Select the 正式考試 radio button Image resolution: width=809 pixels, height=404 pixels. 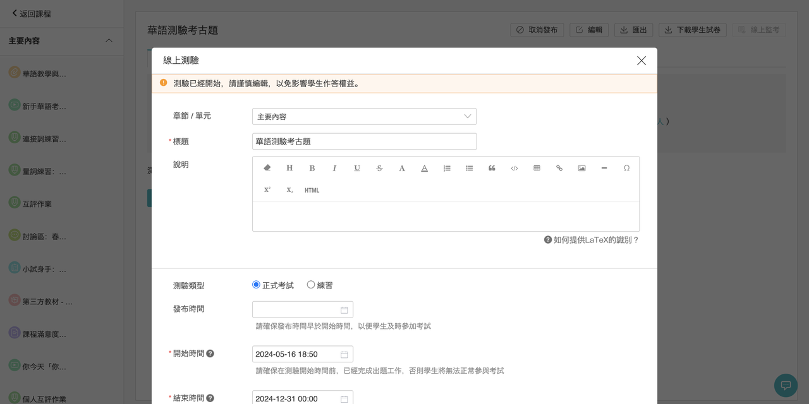pyautogui.click(x=257, y=285)
